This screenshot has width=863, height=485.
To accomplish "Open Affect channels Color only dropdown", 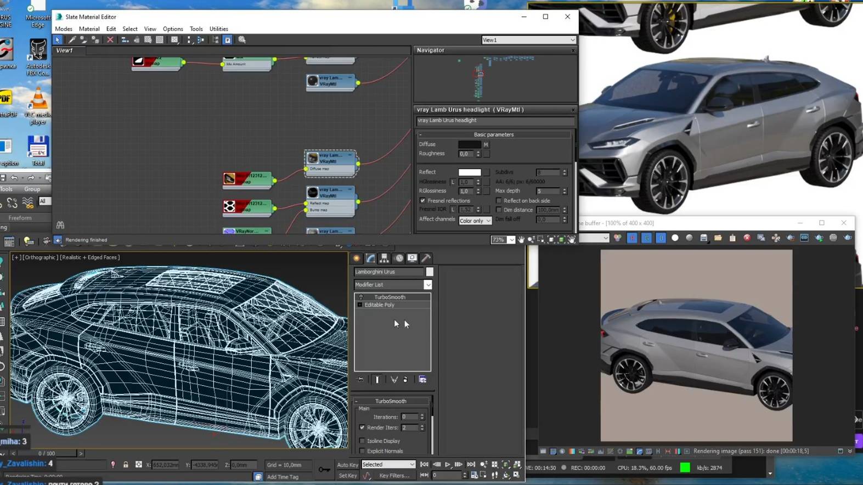I will pos(475,221).
